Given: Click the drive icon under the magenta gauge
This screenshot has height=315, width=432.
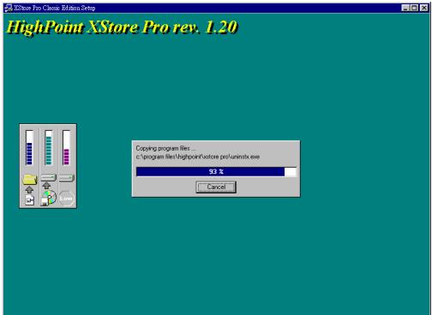Looking at the screenshot, I should [67, 178].
